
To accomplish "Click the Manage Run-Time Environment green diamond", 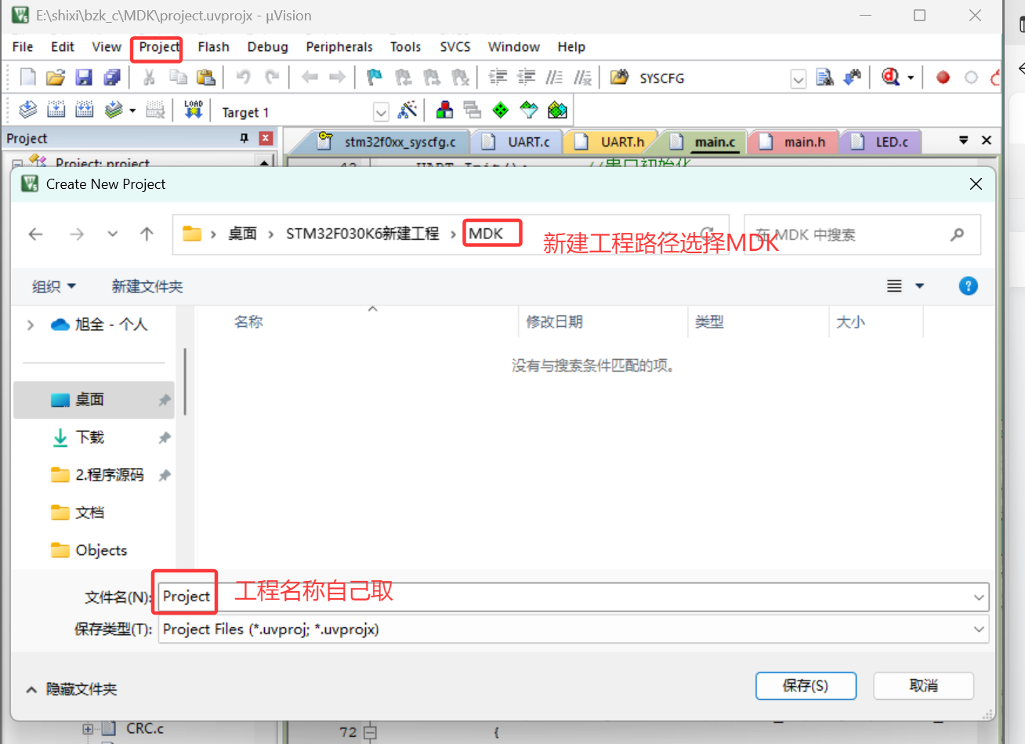I will point(501,110).
